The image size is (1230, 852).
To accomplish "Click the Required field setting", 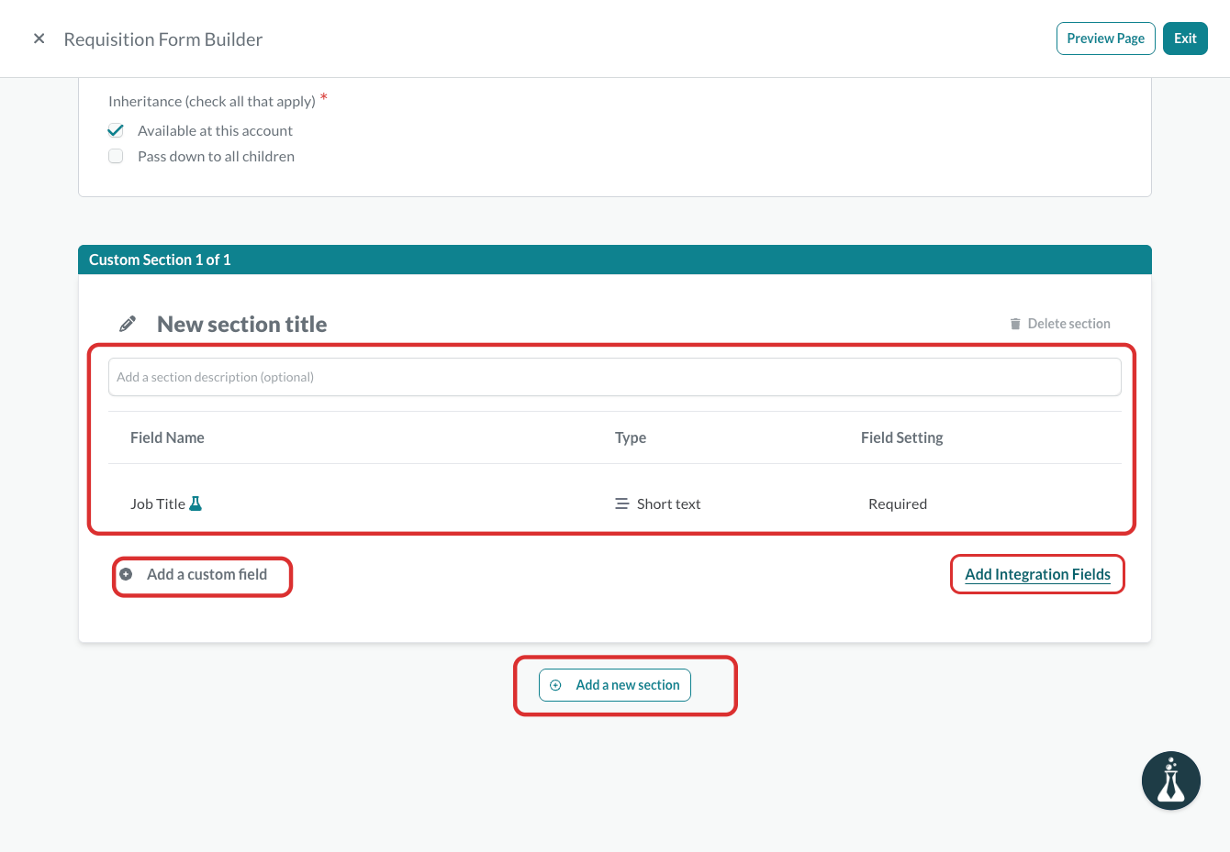I will point(898,503).
